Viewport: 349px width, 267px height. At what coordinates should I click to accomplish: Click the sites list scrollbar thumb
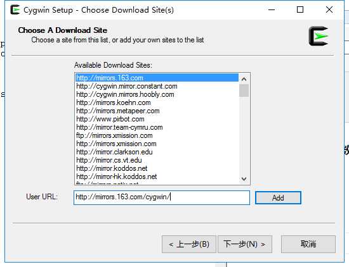coord(244,90)
